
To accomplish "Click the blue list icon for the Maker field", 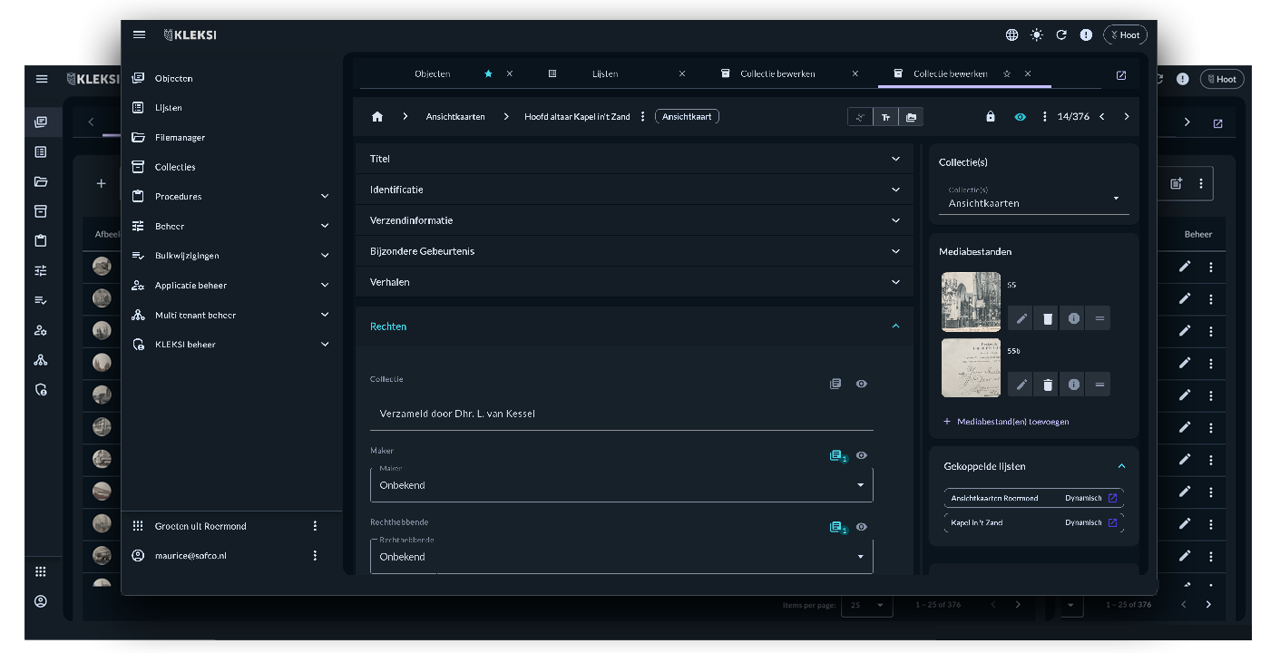I will click(x=837, y=455).
